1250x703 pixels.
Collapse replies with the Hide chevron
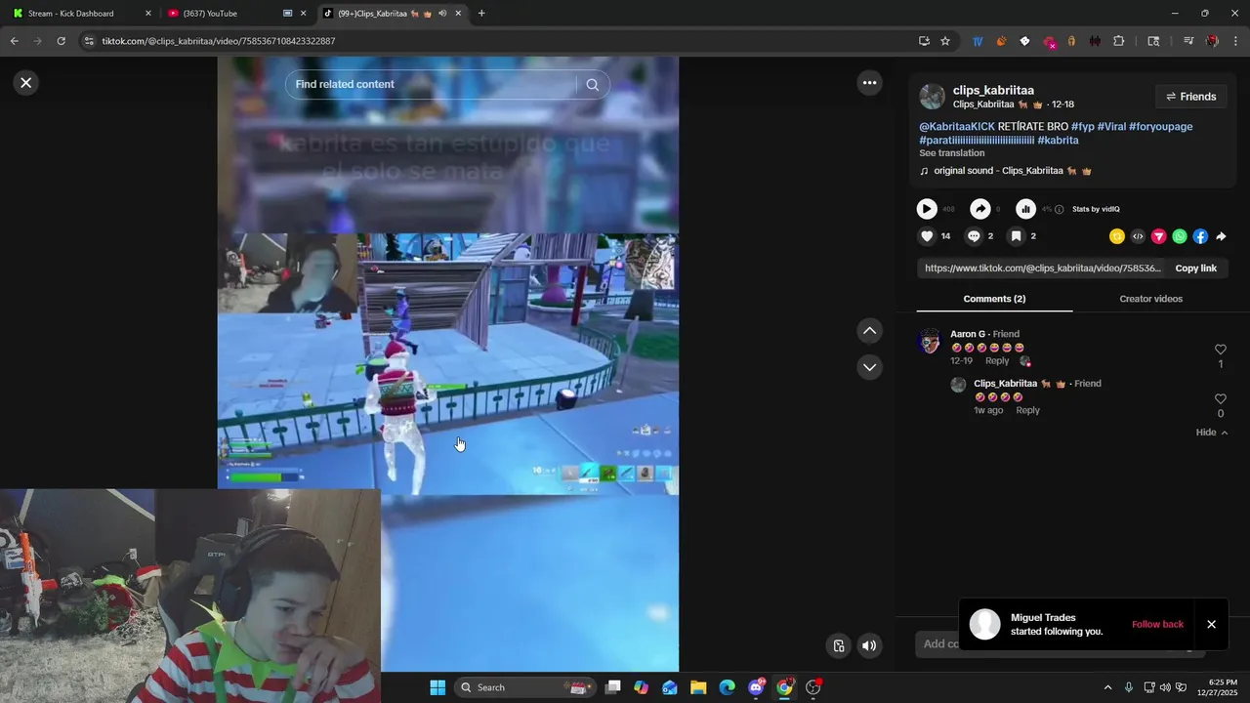pyautogui.click(x=1212, y=433)
